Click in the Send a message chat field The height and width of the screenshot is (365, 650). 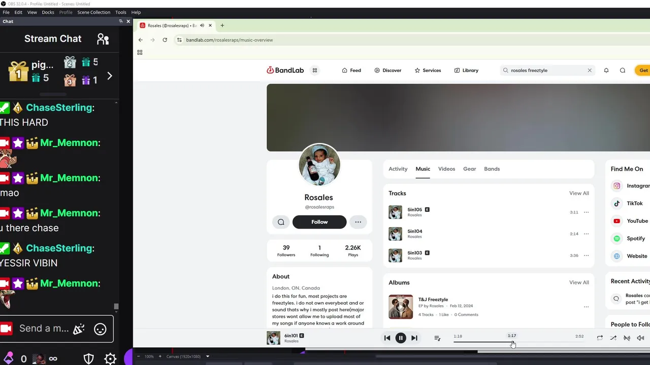44,328
